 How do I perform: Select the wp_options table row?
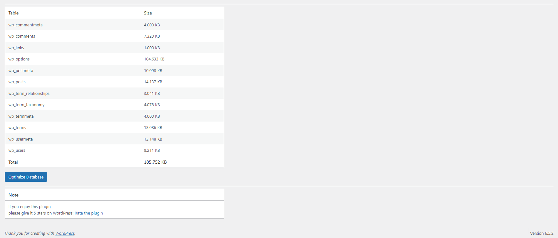(115, 59)
